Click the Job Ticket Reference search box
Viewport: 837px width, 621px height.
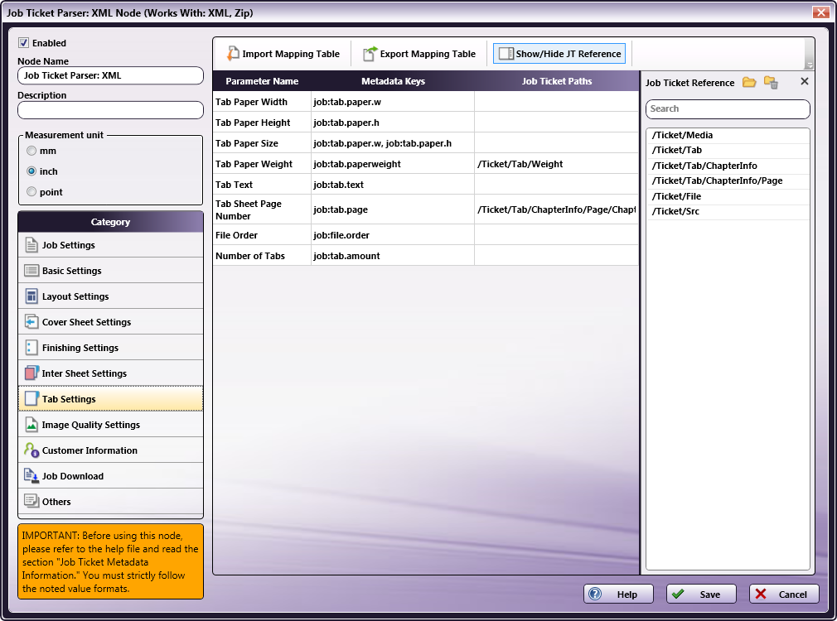[728, 108]
